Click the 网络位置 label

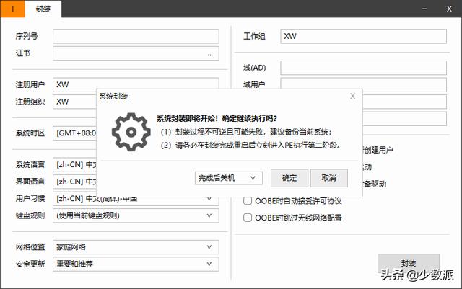pos(30,247)
